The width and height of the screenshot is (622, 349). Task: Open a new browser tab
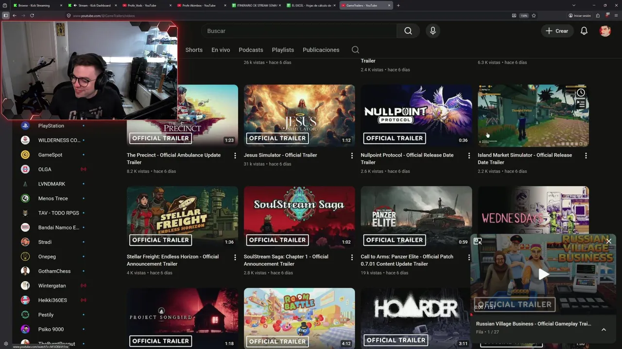coord(398,5)
